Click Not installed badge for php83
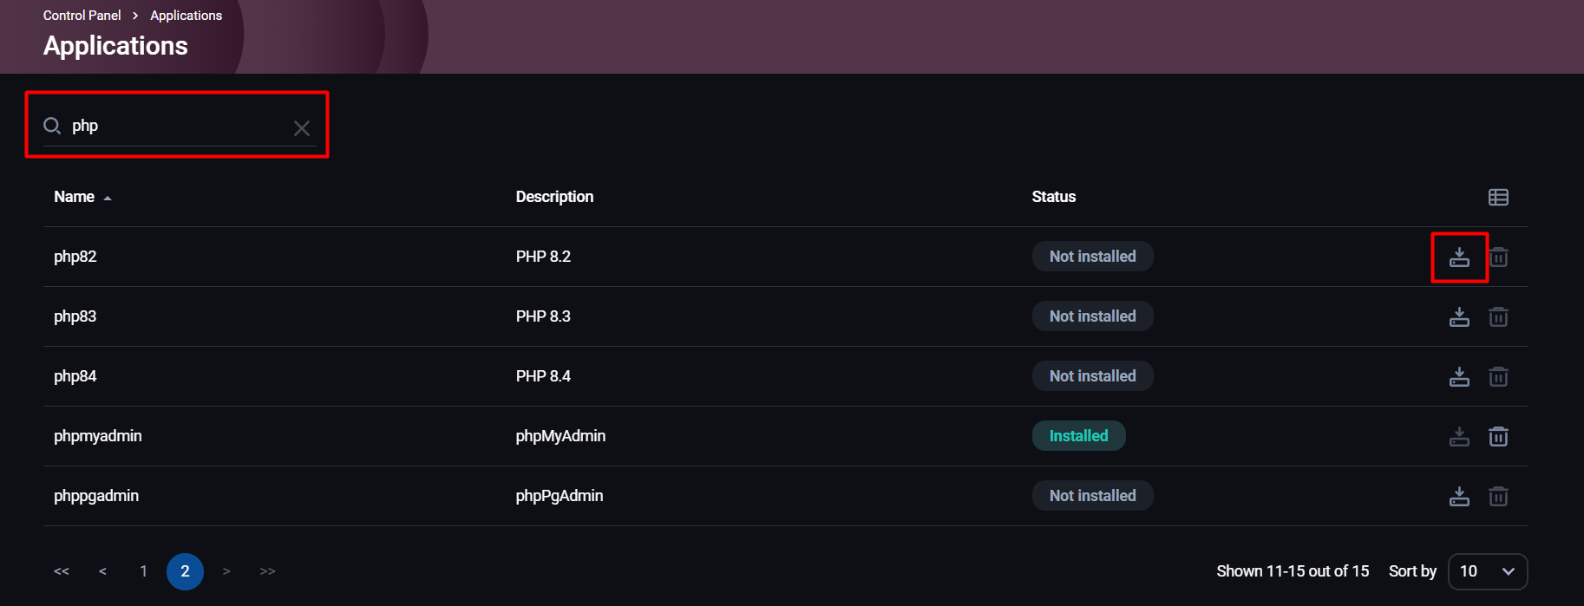1584x606 pixels. [x=1092, y=316]
